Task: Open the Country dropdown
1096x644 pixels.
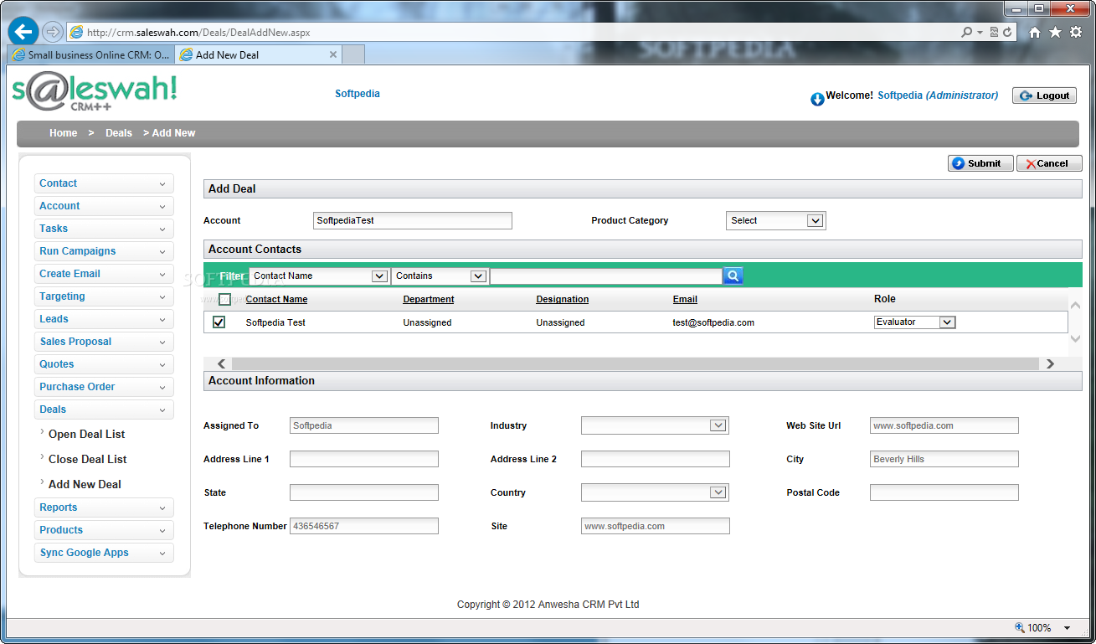Action: point(655,492)
